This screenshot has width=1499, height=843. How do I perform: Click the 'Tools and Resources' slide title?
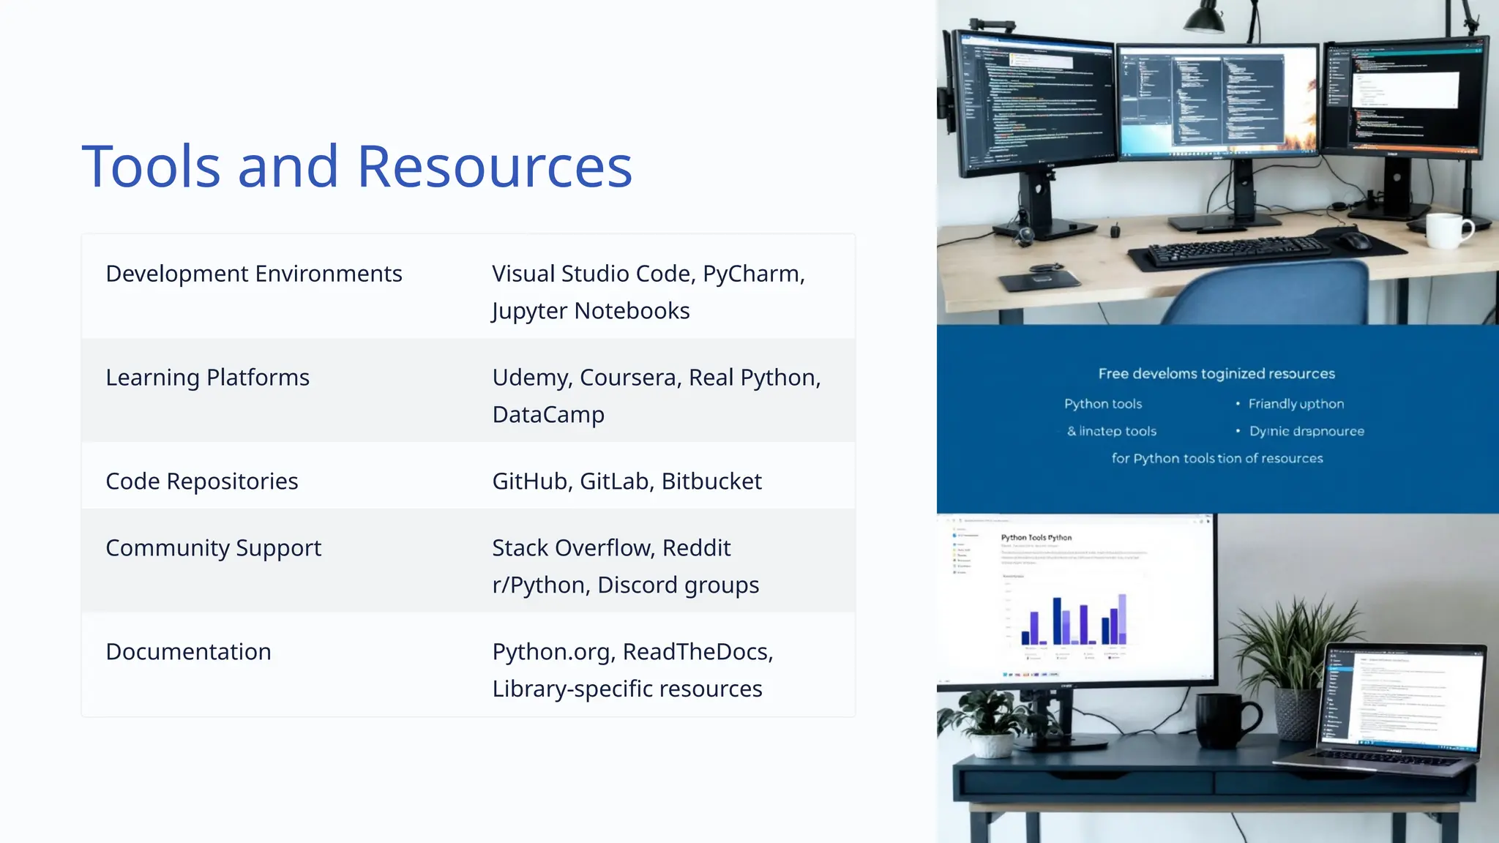coord(356,166)
